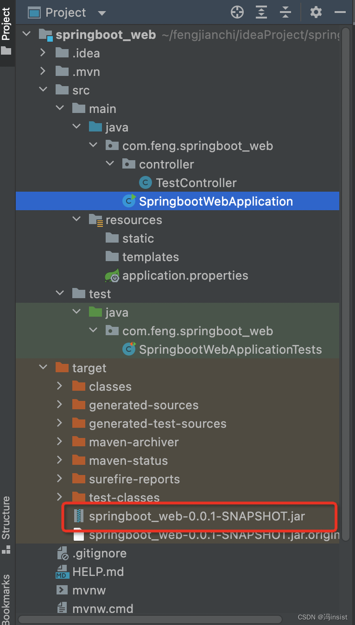Collapse the target folder
Viewport: 355px width, 625px height.
coord(43,368)
